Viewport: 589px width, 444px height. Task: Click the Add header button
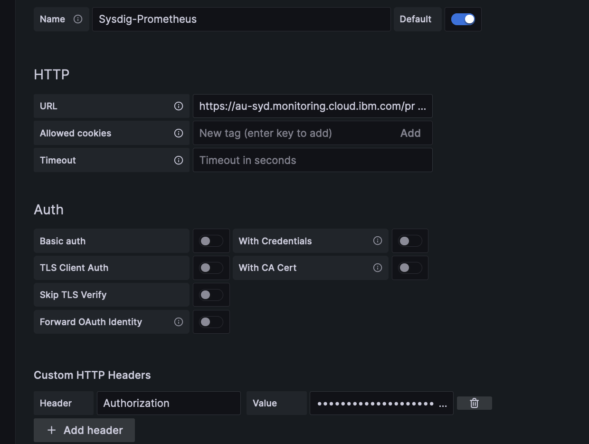pos(84,430)
